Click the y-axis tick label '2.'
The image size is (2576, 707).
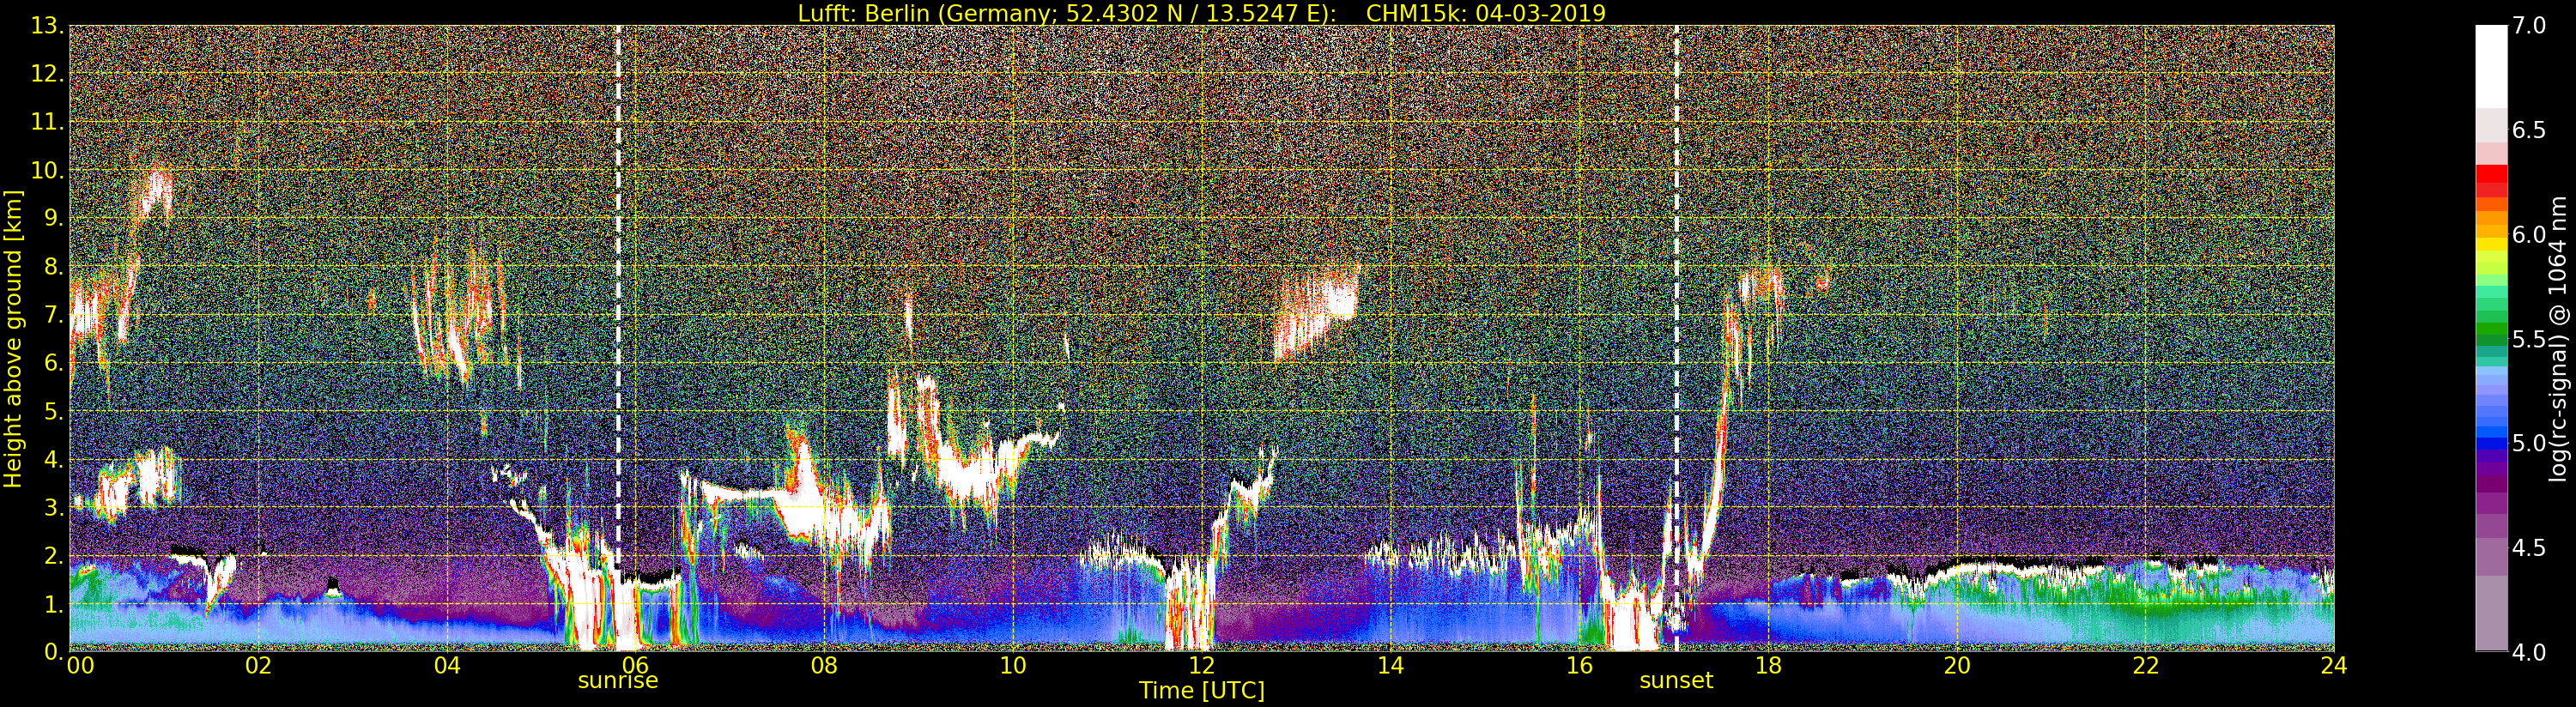click(53, 555)
